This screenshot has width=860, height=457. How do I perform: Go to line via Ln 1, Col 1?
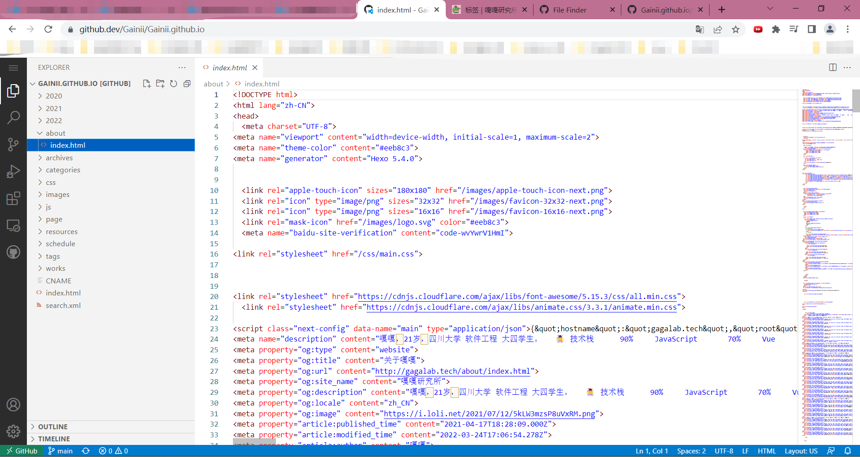(652, 451)
